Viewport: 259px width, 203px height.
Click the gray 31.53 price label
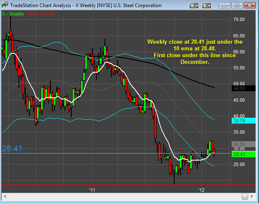(x=243, y=144)
